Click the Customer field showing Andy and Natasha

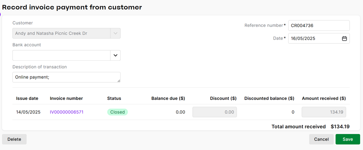click(61, 33)
